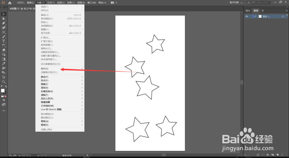289x158 pixels.
Task: Select the Artboard tool
Action: 3,77
